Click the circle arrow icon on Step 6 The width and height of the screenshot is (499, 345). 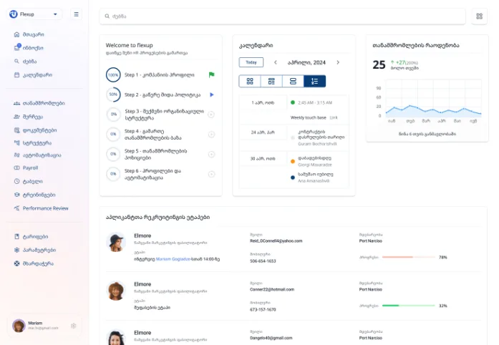211,174
